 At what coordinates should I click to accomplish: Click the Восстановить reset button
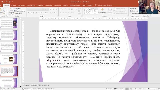pyautogui.click(x=20, y=11)
